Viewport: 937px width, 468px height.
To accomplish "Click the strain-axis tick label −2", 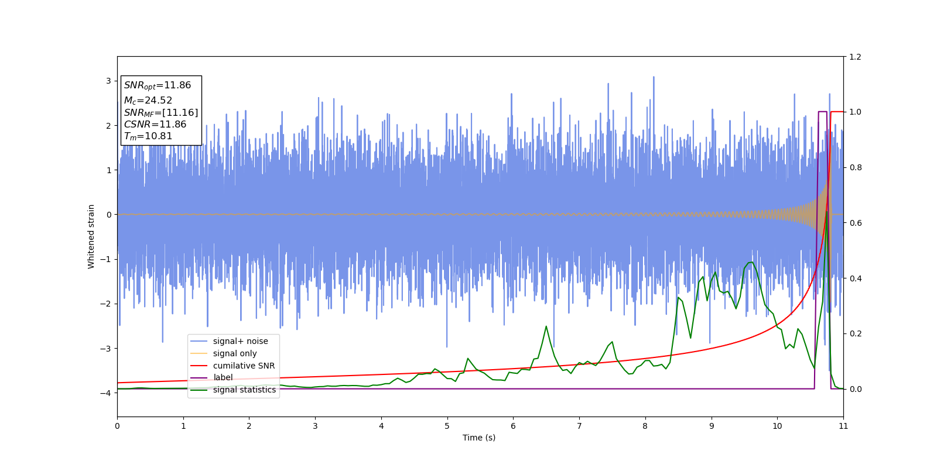I will pyautogui.click(x=105, y=304).
